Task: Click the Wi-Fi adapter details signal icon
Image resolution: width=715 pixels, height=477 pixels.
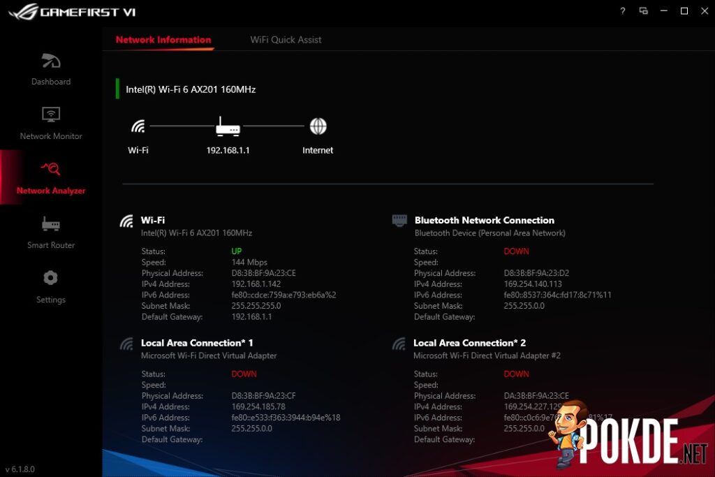Action: [x=126, y=221]
